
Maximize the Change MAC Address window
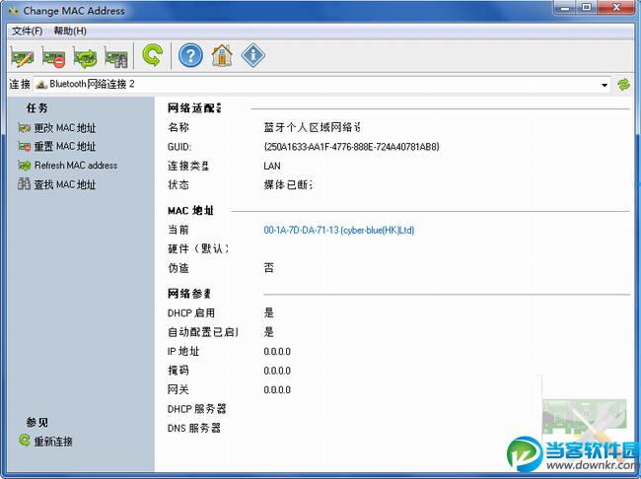(586, 7)
